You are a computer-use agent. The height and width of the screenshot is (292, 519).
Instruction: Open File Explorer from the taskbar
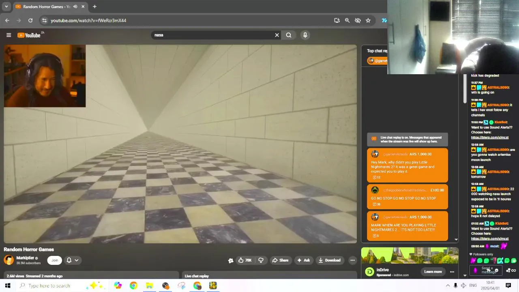pos(149,286)
